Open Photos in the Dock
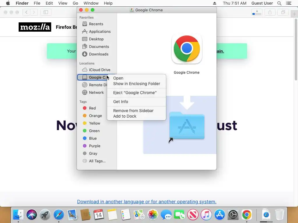Image resolution: width=298 pixels, height=223 pixels. pos(152,215)
